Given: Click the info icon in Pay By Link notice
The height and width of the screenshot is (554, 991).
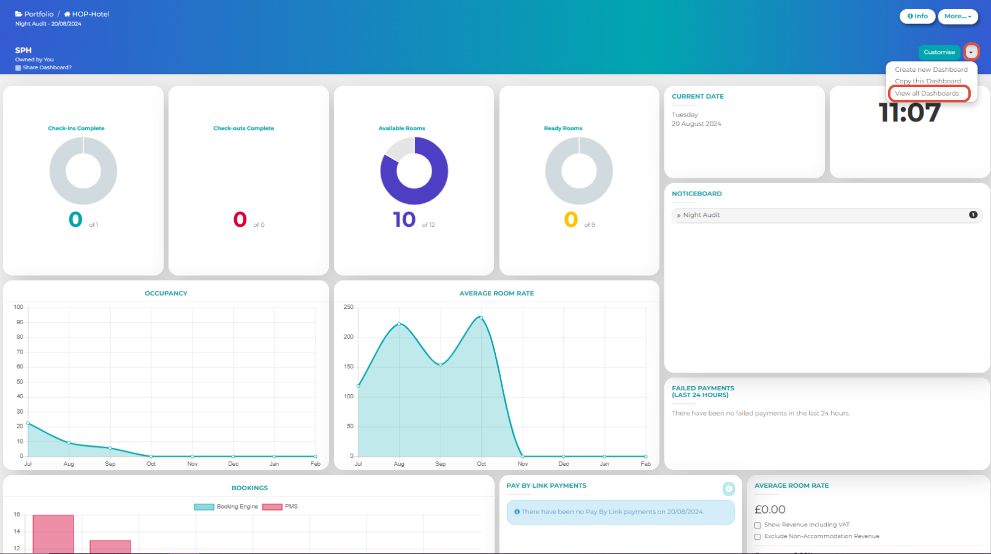Looking at the screenshot, I should point(517,512).
